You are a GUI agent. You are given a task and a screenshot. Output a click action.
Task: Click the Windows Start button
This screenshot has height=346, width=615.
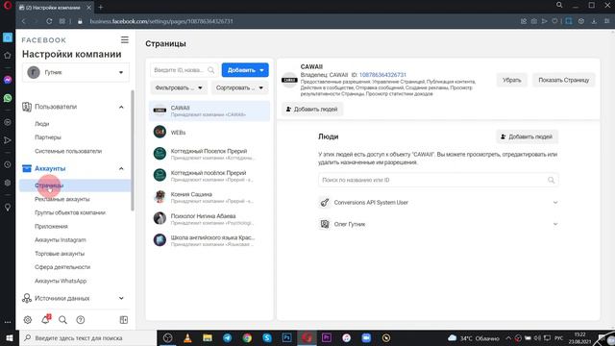coord(10,337)
